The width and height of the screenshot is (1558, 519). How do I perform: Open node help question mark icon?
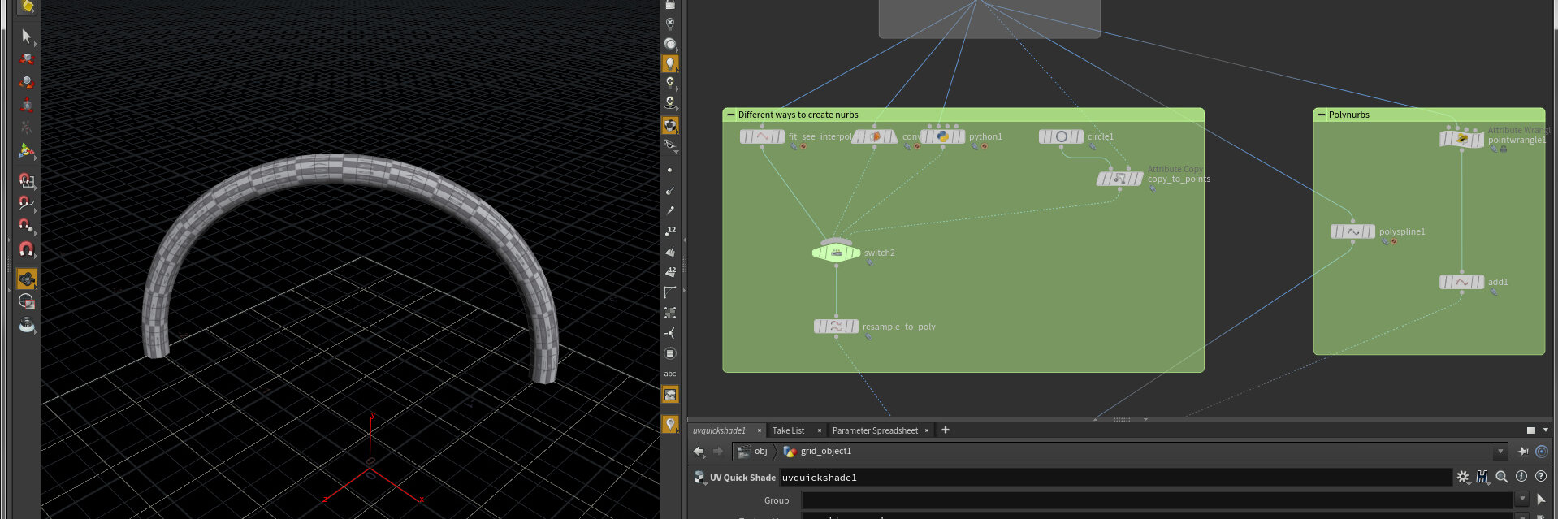click(x=1541, y=477)
